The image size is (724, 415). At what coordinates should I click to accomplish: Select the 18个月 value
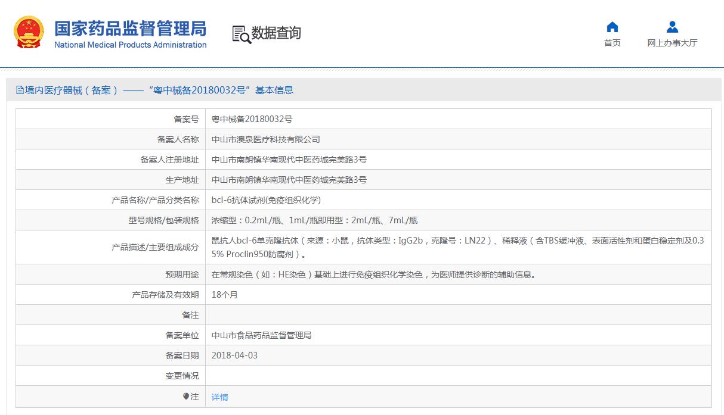225,295
